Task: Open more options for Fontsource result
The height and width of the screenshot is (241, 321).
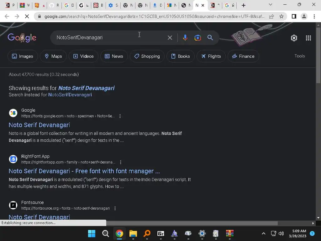Action: tap(115, 208)
